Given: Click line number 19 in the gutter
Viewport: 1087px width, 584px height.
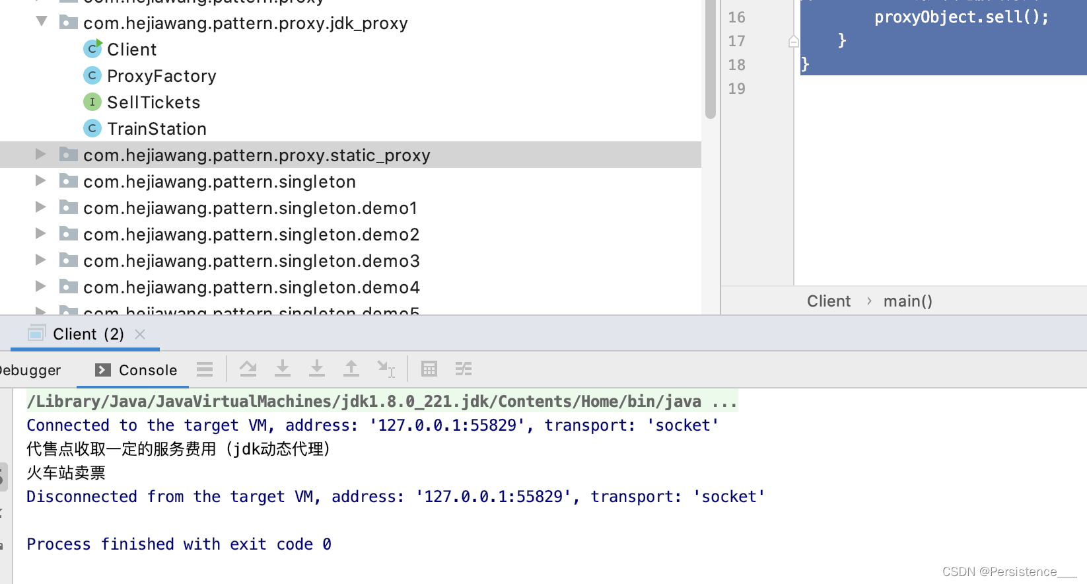Looking at the screenshot, I should [x=737, y=89].
